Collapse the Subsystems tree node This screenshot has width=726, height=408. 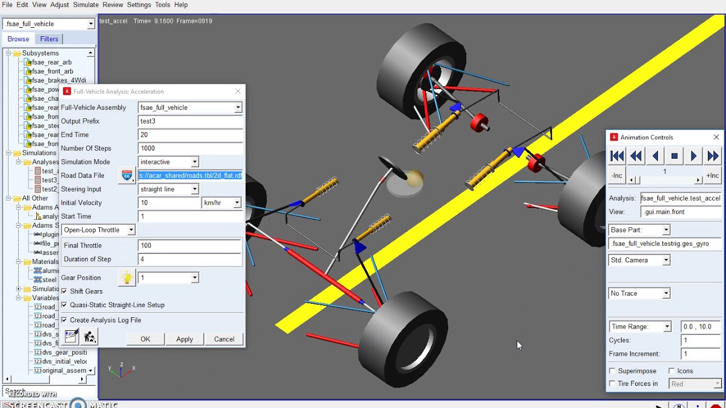(9, 53)
